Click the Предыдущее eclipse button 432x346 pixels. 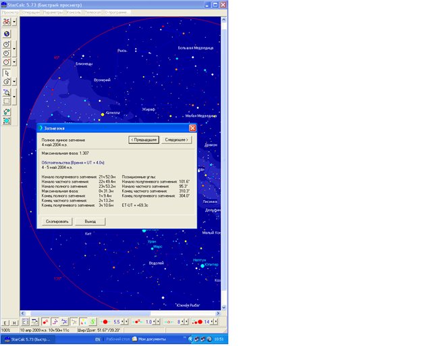tap(144, 140)
